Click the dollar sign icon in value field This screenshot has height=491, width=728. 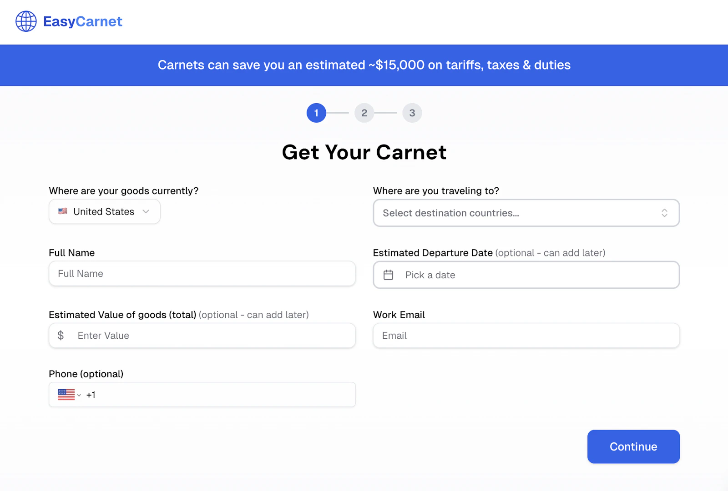pyautogui.click(x=61, y=336)
